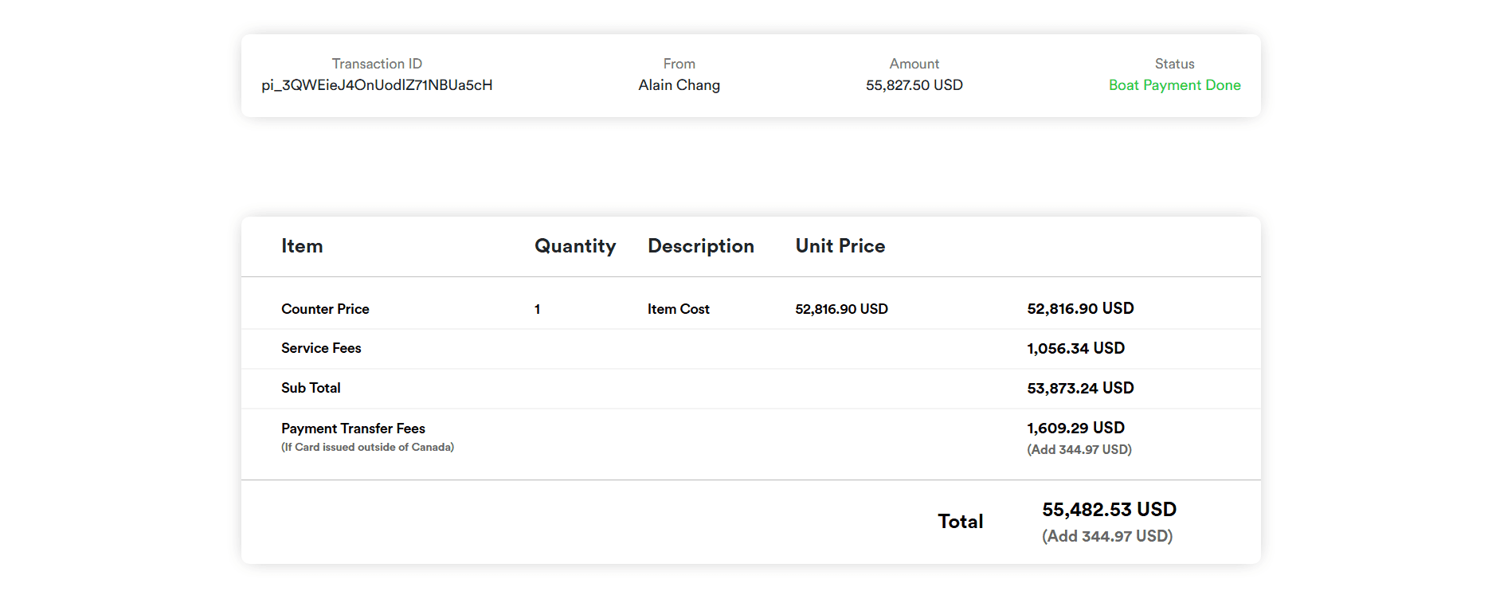Click the transaction ID value pi_3QWEieJ4OnUodlZ71NBUa5cH
Screen dimensions: 1488x591
point(377,85)
